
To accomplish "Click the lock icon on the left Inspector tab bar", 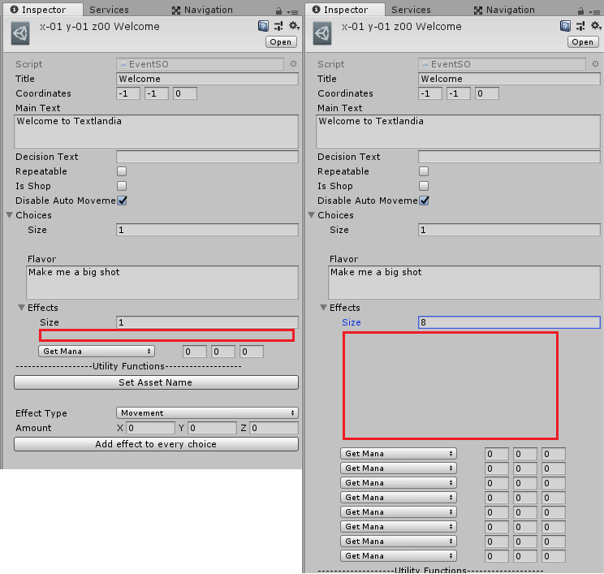I will tap(279, 11).
